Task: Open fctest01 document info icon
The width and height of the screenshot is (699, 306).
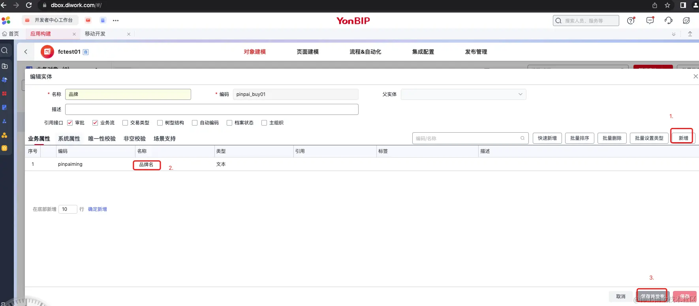Action: point(86,52)
